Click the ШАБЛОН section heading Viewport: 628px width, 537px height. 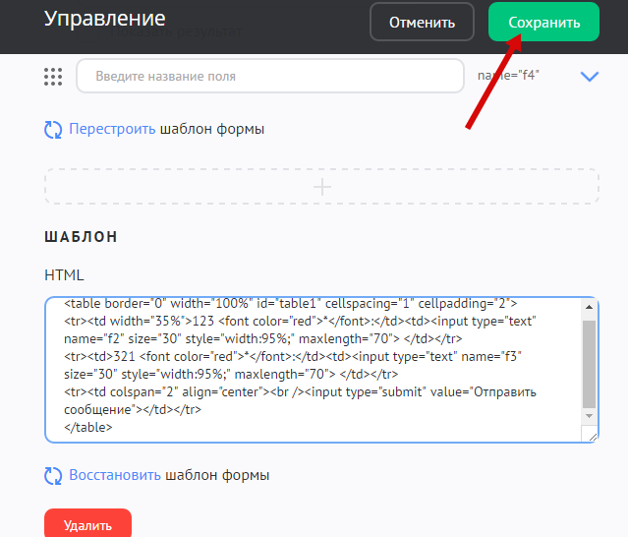click(x=82, y=237)
